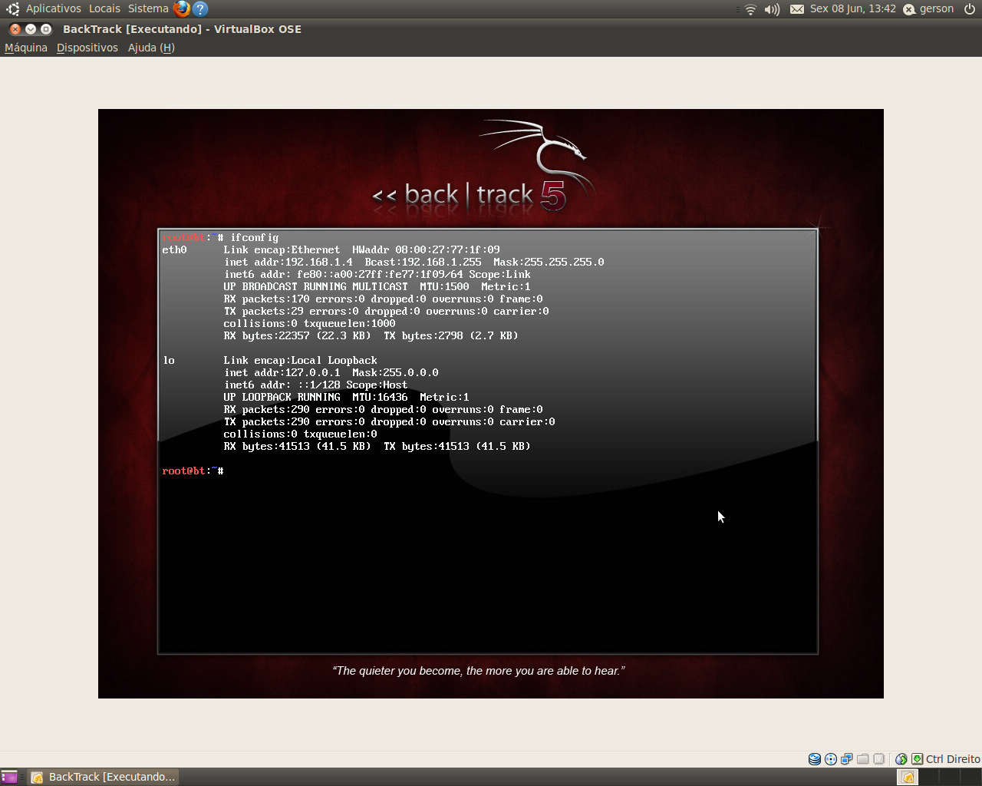
Task: Open the power session menu icon
Action: (x=970, y=9)
